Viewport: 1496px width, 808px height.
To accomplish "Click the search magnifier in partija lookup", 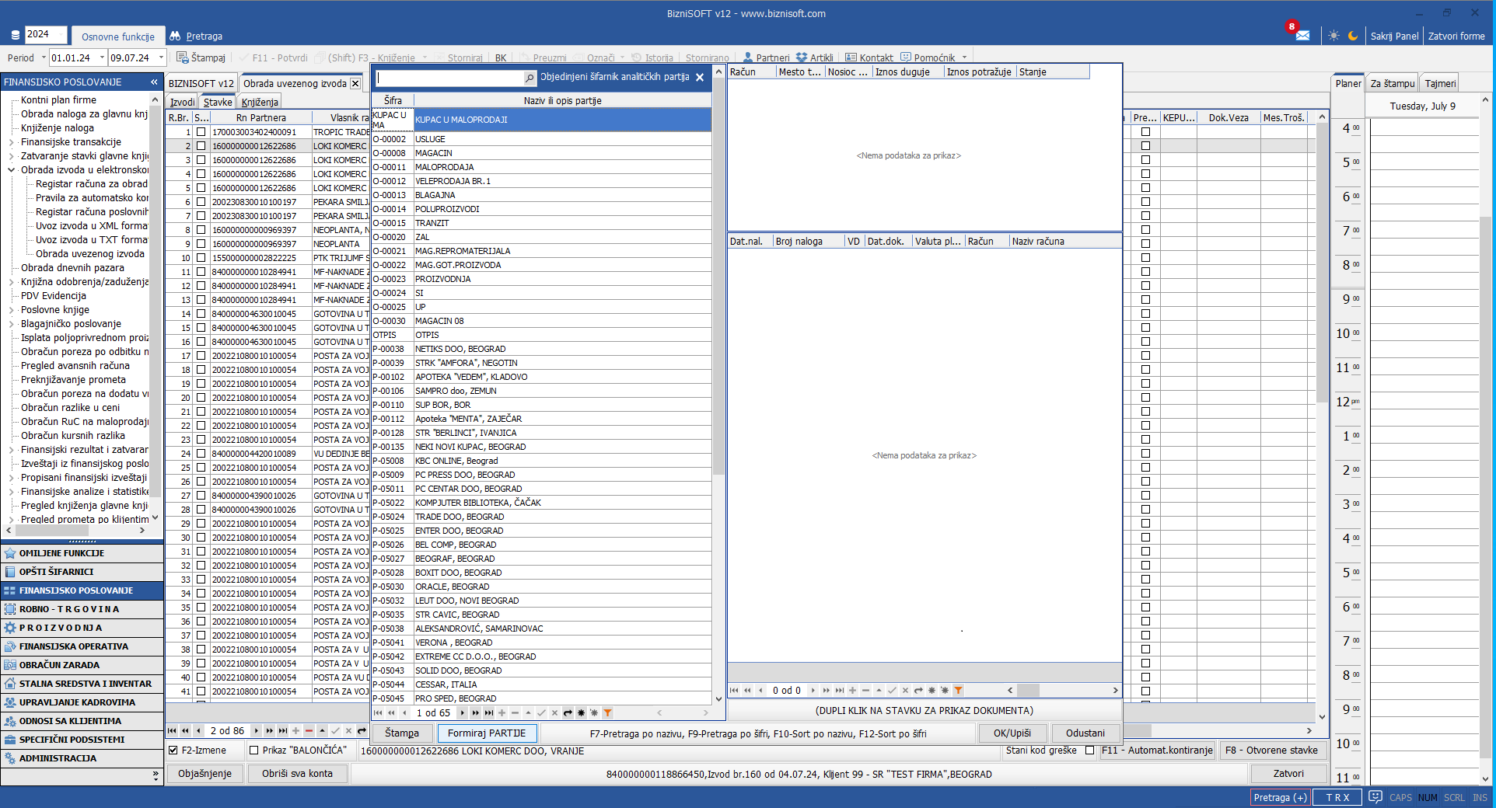I will click(x=530, y=78).
